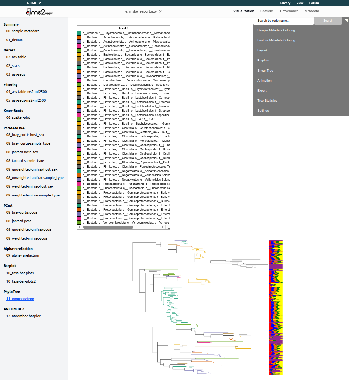The height and width of the screenshot is (380, 349).
Task: Click the File: make_report.qzv label
Action: 139,11
